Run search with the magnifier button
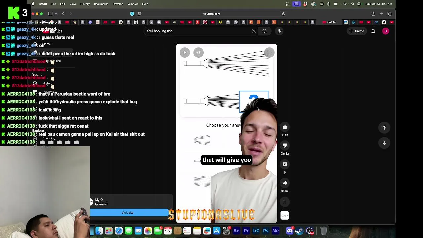423x238 pixels. [x=264, y=31]
